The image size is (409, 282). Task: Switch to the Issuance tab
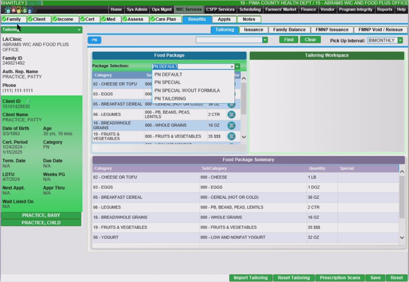[253, 30]
